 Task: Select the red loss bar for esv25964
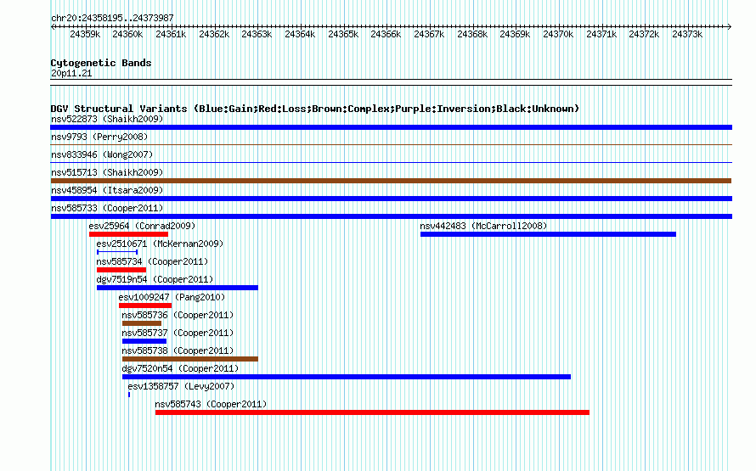click(x=129, y=234)
